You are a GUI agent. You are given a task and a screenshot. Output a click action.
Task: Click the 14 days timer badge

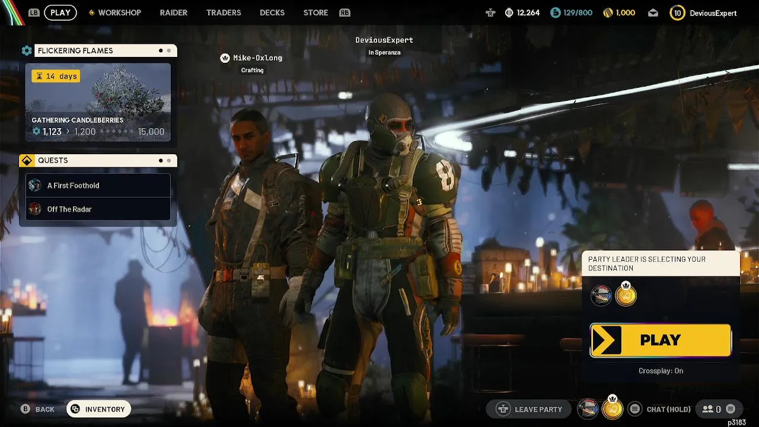tap(55, 76)
